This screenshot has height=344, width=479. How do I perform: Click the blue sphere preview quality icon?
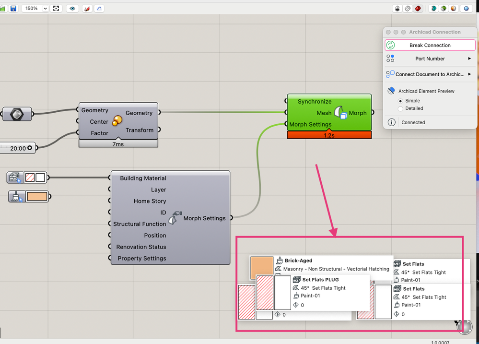(x=466, y=9)
